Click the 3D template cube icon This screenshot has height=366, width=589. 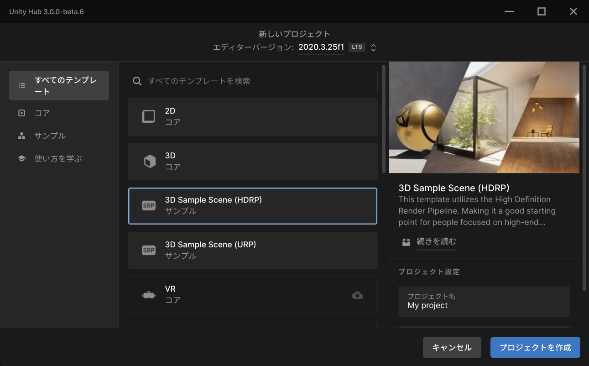coord(150,161)
